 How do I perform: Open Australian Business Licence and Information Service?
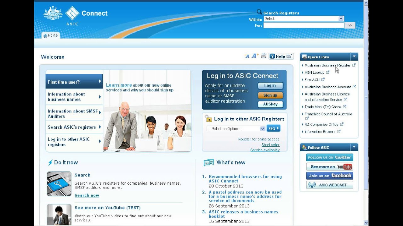[x=327, y=97]
